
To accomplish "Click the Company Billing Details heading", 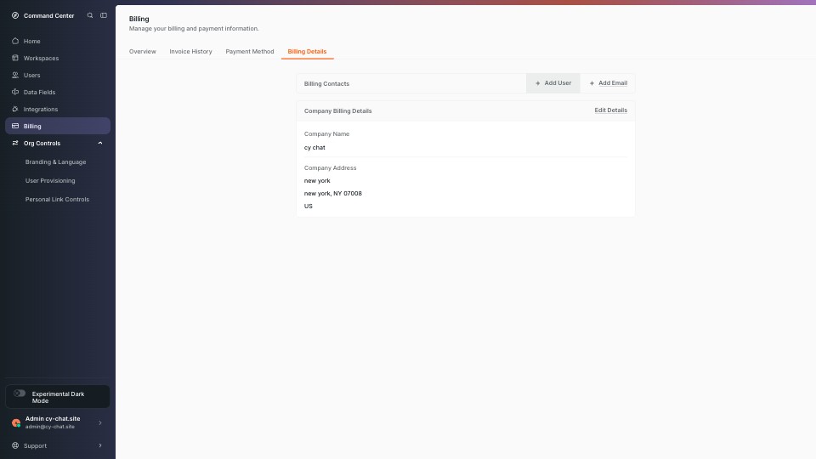I will (337, 110).
